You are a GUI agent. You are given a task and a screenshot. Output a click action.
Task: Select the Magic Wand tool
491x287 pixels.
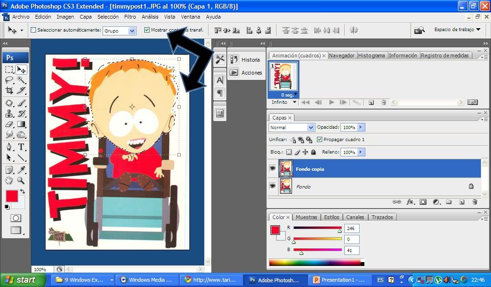21,79
